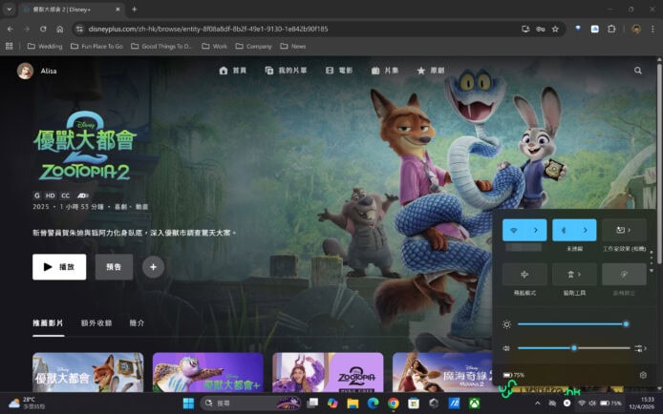
Task: Toggle Wi-Fi in quick settings
Action: click(514, 230)
